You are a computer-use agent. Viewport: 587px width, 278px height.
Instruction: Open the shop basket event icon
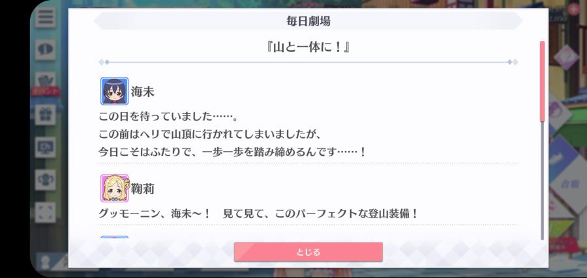45,80
